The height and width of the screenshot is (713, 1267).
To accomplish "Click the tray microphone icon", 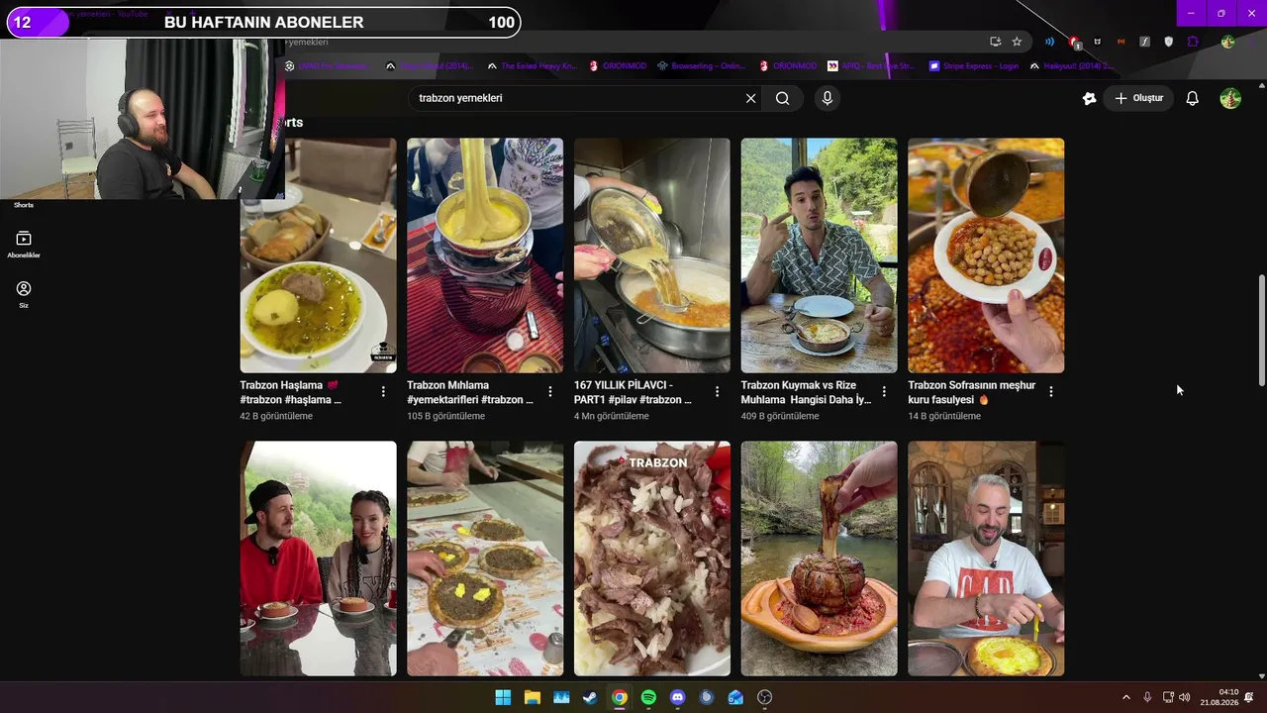I will pos(1147,697).
